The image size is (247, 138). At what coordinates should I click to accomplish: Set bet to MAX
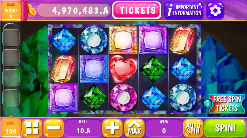tap(134, 128)
